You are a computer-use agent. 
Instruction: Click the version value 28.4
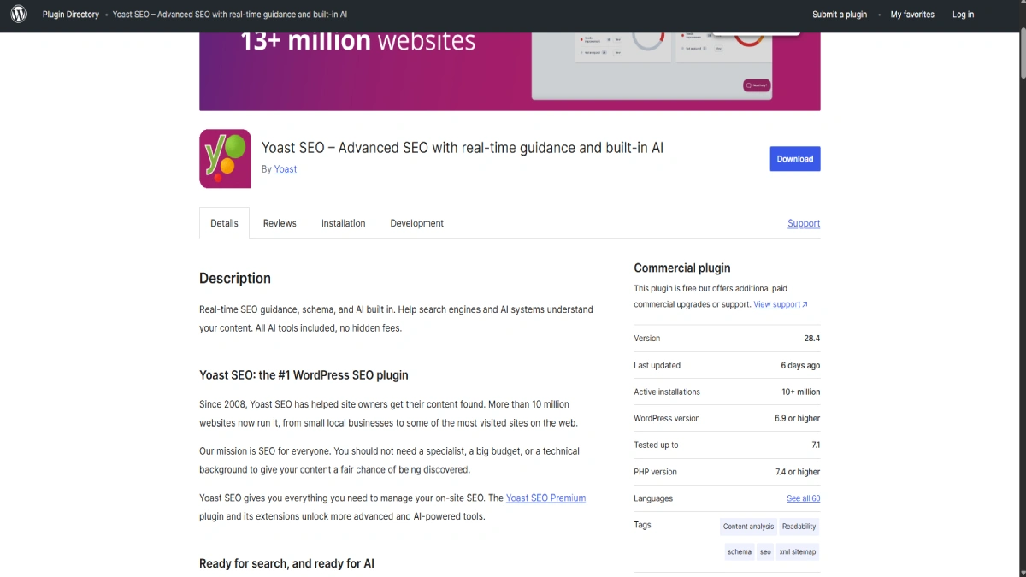[811, 339]
